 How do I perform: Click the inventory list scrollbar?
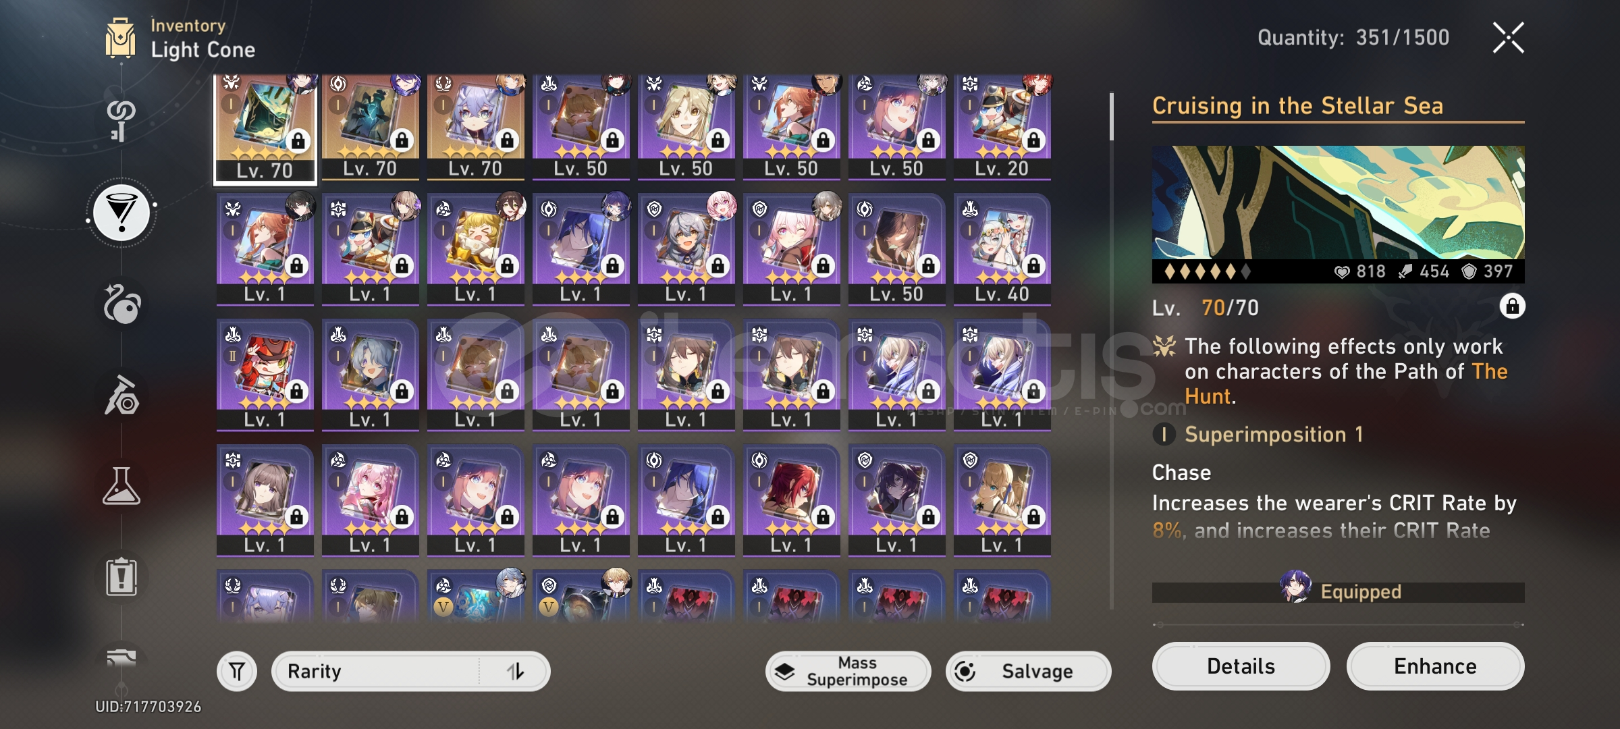pos(1112,351)
